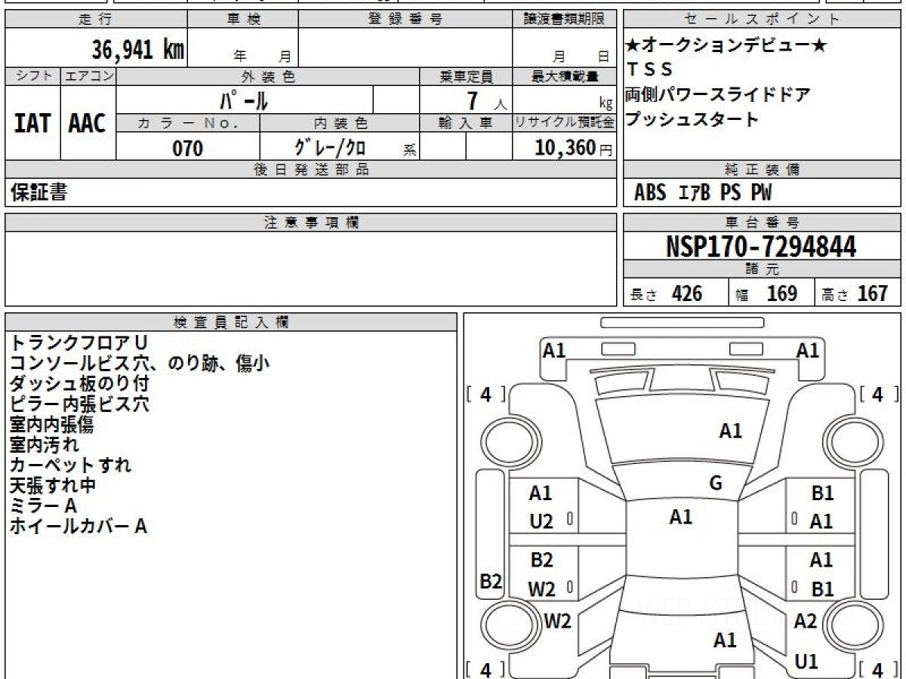Click the 保証書 entry under later-shipped parts

(x=39, y=193)
